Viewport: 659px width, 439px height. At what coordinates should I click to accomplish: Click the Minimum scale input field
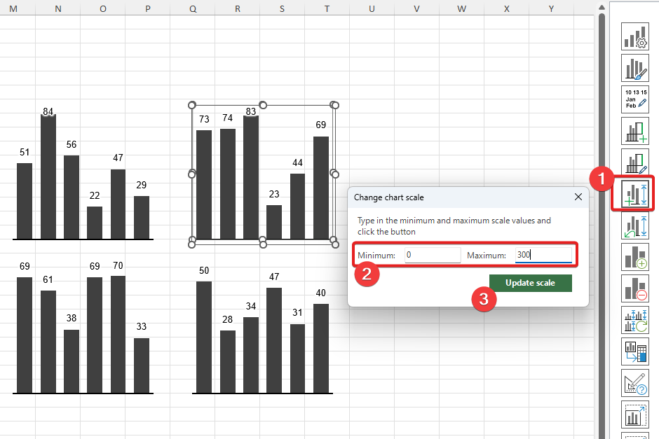coord(432,255)
